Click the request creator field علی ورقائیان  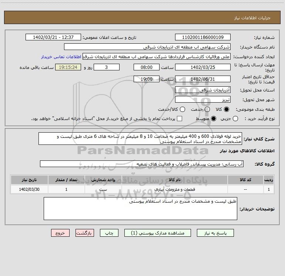157,57
